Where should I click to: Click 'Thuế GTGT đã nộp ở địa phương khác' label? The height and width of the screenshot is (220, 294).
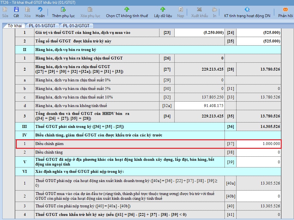coord(125,162)
